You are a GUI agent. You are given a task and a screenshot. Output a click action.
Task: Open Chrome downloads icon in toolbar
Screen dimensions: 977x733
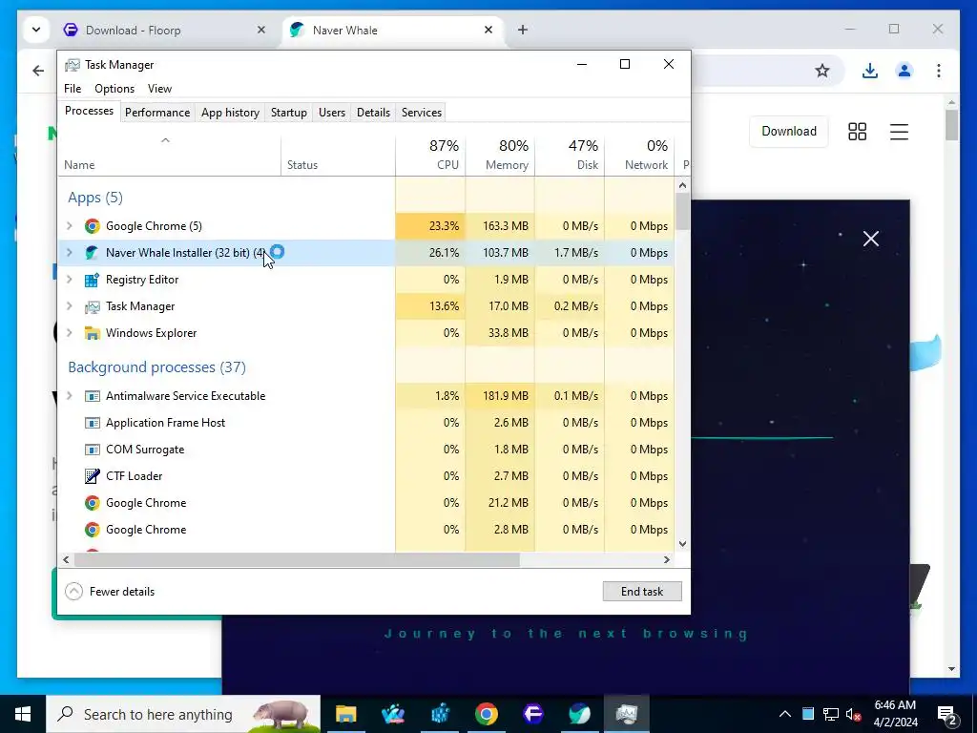click(x=870, y=71)
